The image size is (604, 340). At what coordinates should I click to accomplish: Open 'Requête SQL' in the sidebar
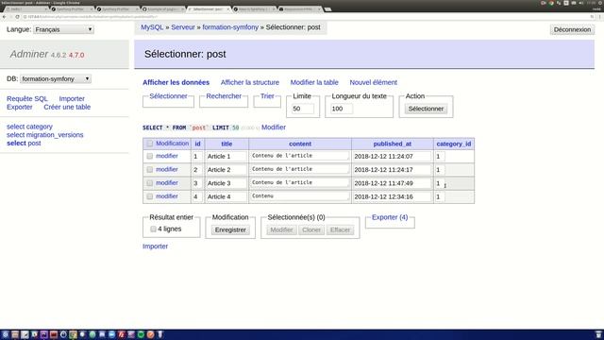[x=27, y=98]
